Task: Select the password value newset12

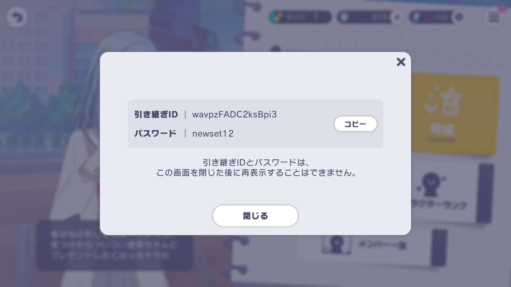Action: click(x=213, y=134)
